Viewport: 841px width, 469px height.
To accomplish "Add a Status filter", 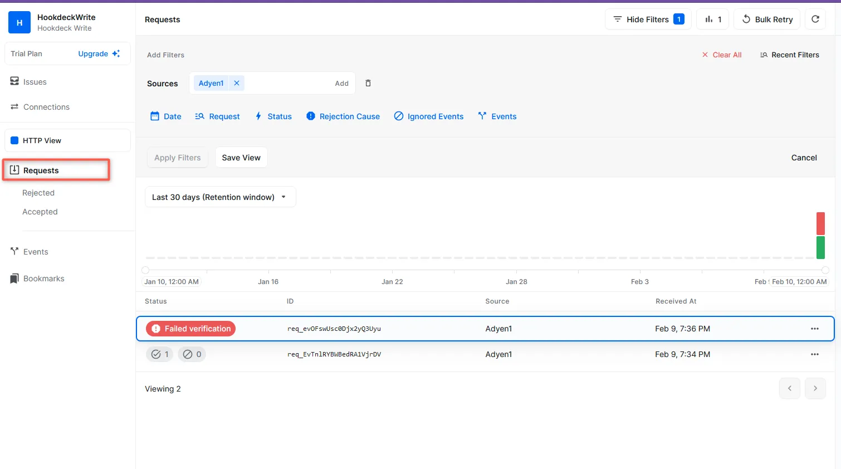I will tap(273, 116).
